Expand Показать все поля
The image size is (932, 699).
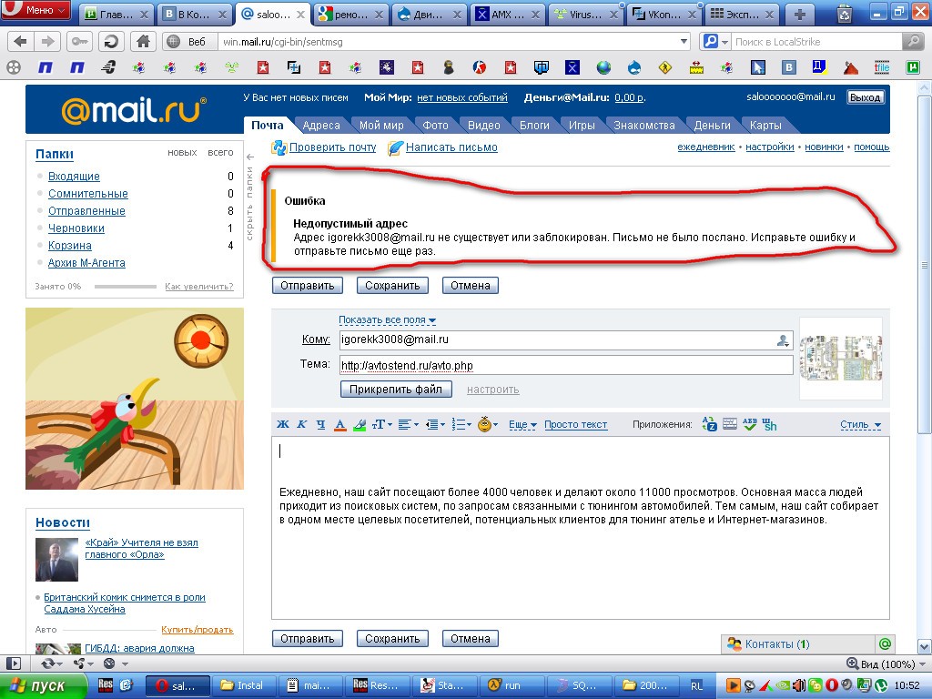[387, 319]
